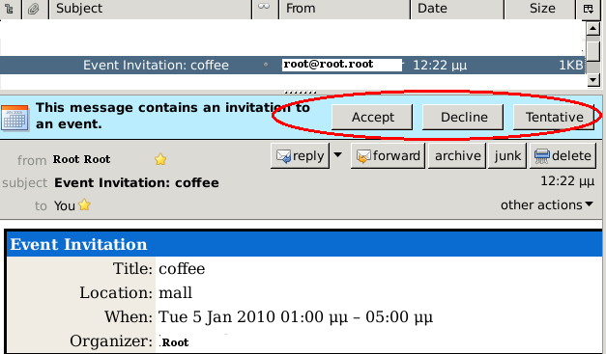Viewport: 606px width, 354px height.
Task: Click the star next to recipient You
Action: (84, 204)
